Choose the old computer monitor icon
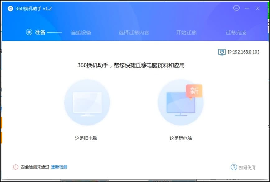The image size is (270, 182). pos(87,102)
